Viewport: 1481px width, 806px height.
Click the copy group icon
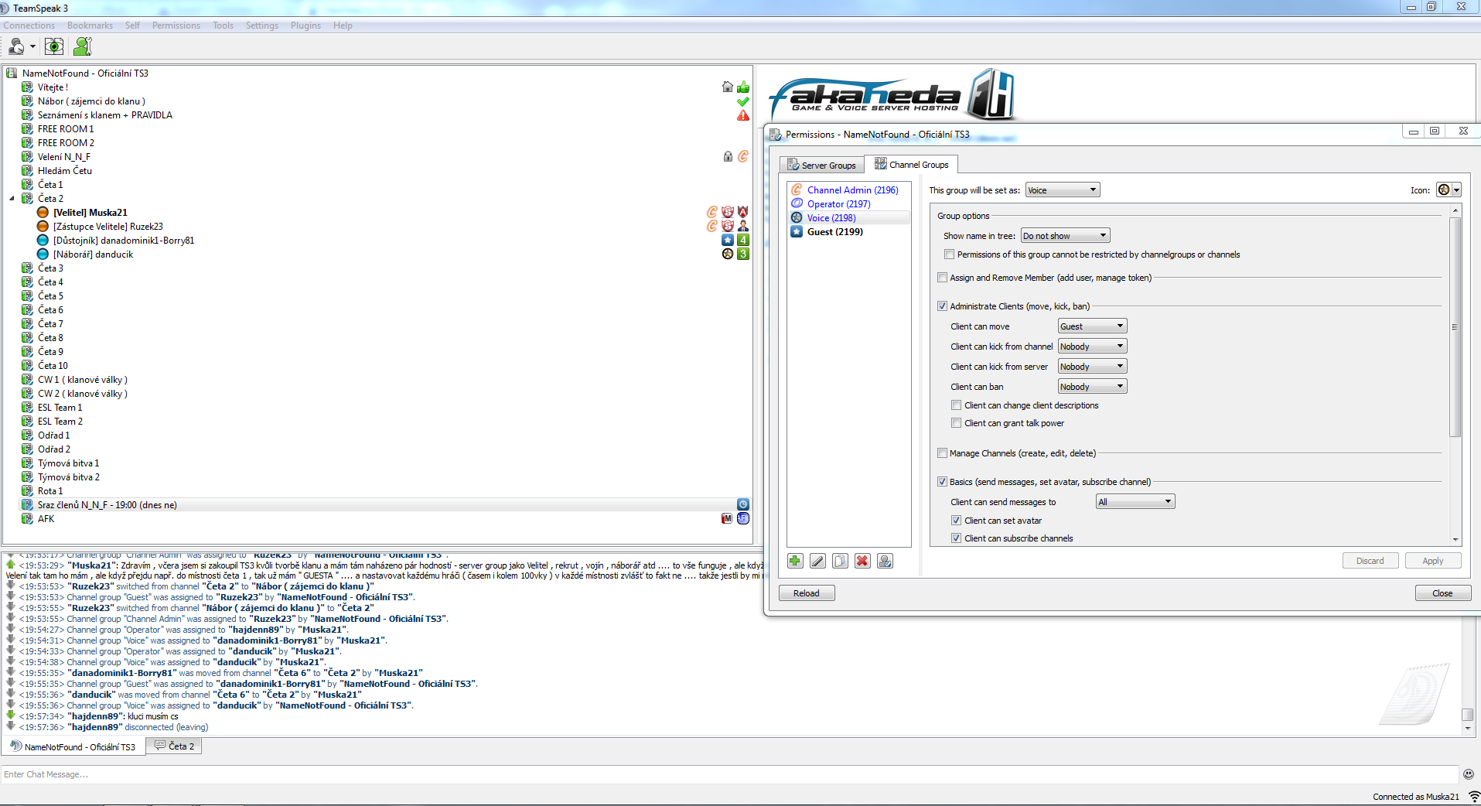pos(840,561)
